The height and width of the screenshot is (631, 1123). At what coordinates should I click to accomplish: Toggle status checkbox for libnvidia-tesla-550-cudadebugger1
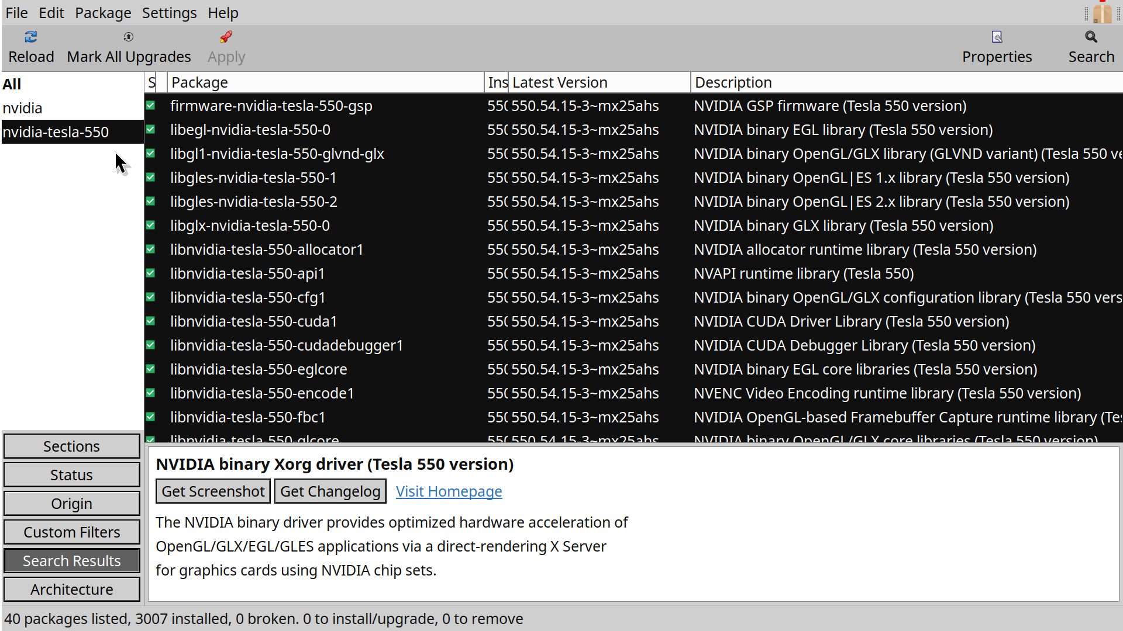151,345
